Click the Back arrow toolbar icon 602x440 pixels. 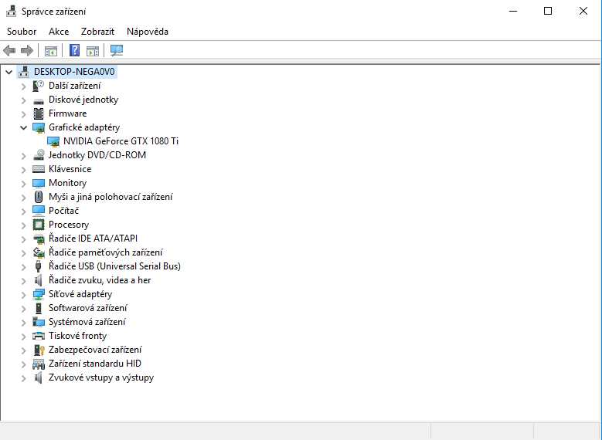pyautogui.click(x=9, y=50)
